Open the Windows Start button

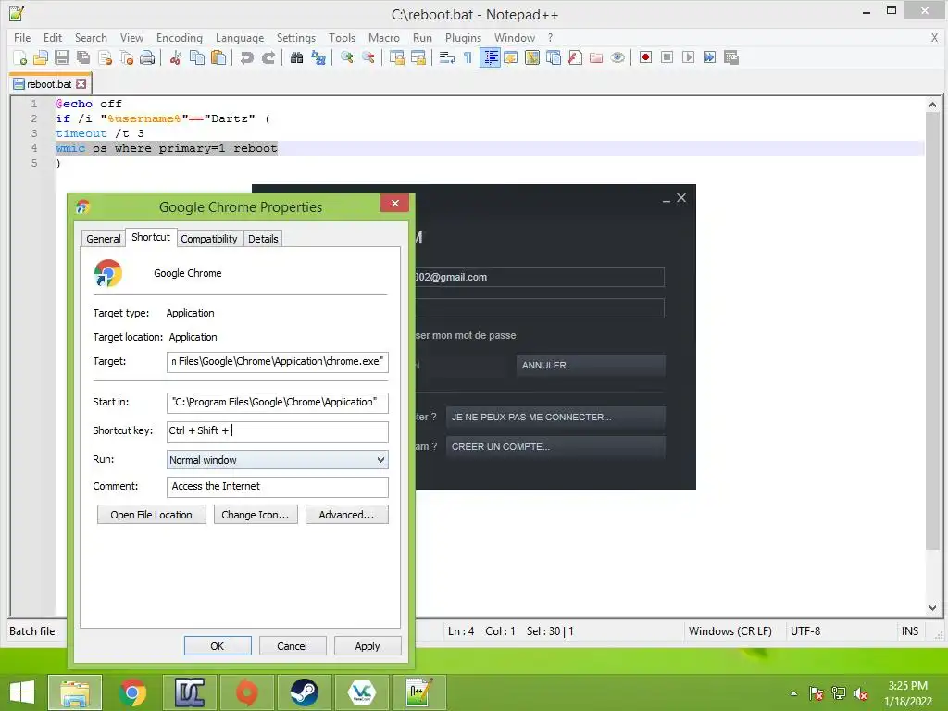point(22,692)
